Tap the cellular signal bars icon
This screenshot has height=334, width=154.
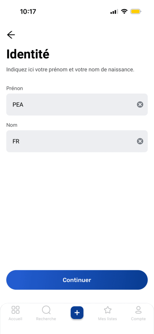114,12
